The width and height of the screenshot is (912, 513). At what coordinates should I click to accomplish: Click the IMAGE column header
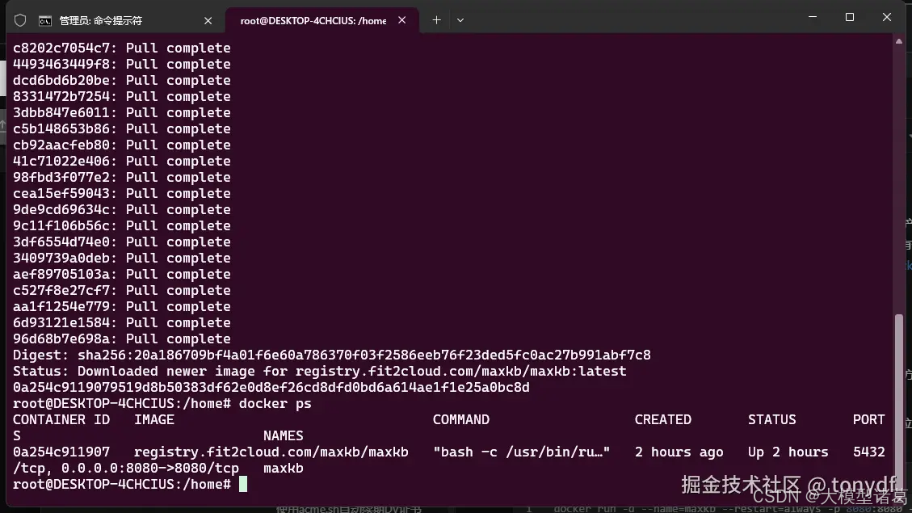click(x=154, y=420)
